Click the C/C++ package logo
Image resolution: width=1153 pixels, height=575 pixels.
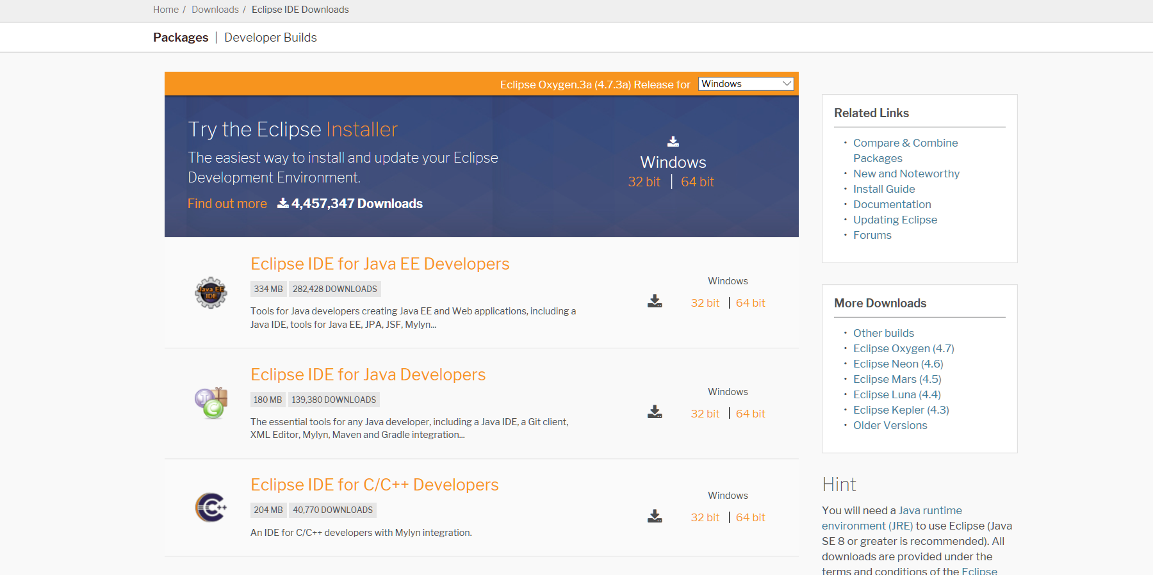[x=211, y=507]
